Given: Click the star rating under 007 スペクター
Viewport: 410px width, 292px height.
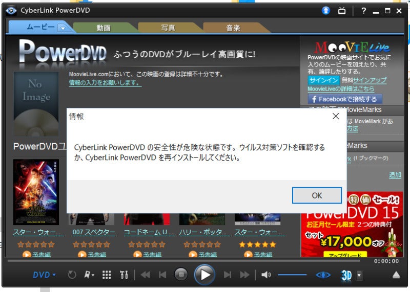Looking at the screenshot, I should click(x=91, y=244).
